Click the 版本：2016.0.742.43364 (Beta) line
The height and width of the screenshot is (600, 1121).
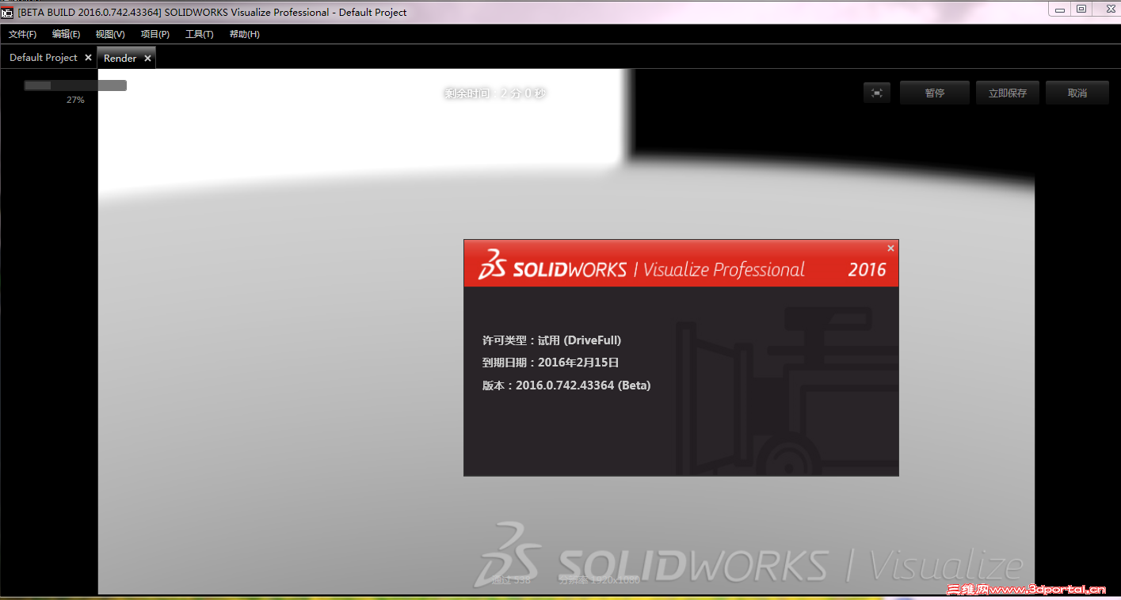(566, 385)
